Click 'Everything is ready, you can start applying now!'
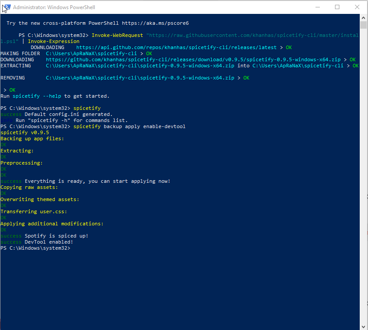The image size is (368, 330). 97,181
